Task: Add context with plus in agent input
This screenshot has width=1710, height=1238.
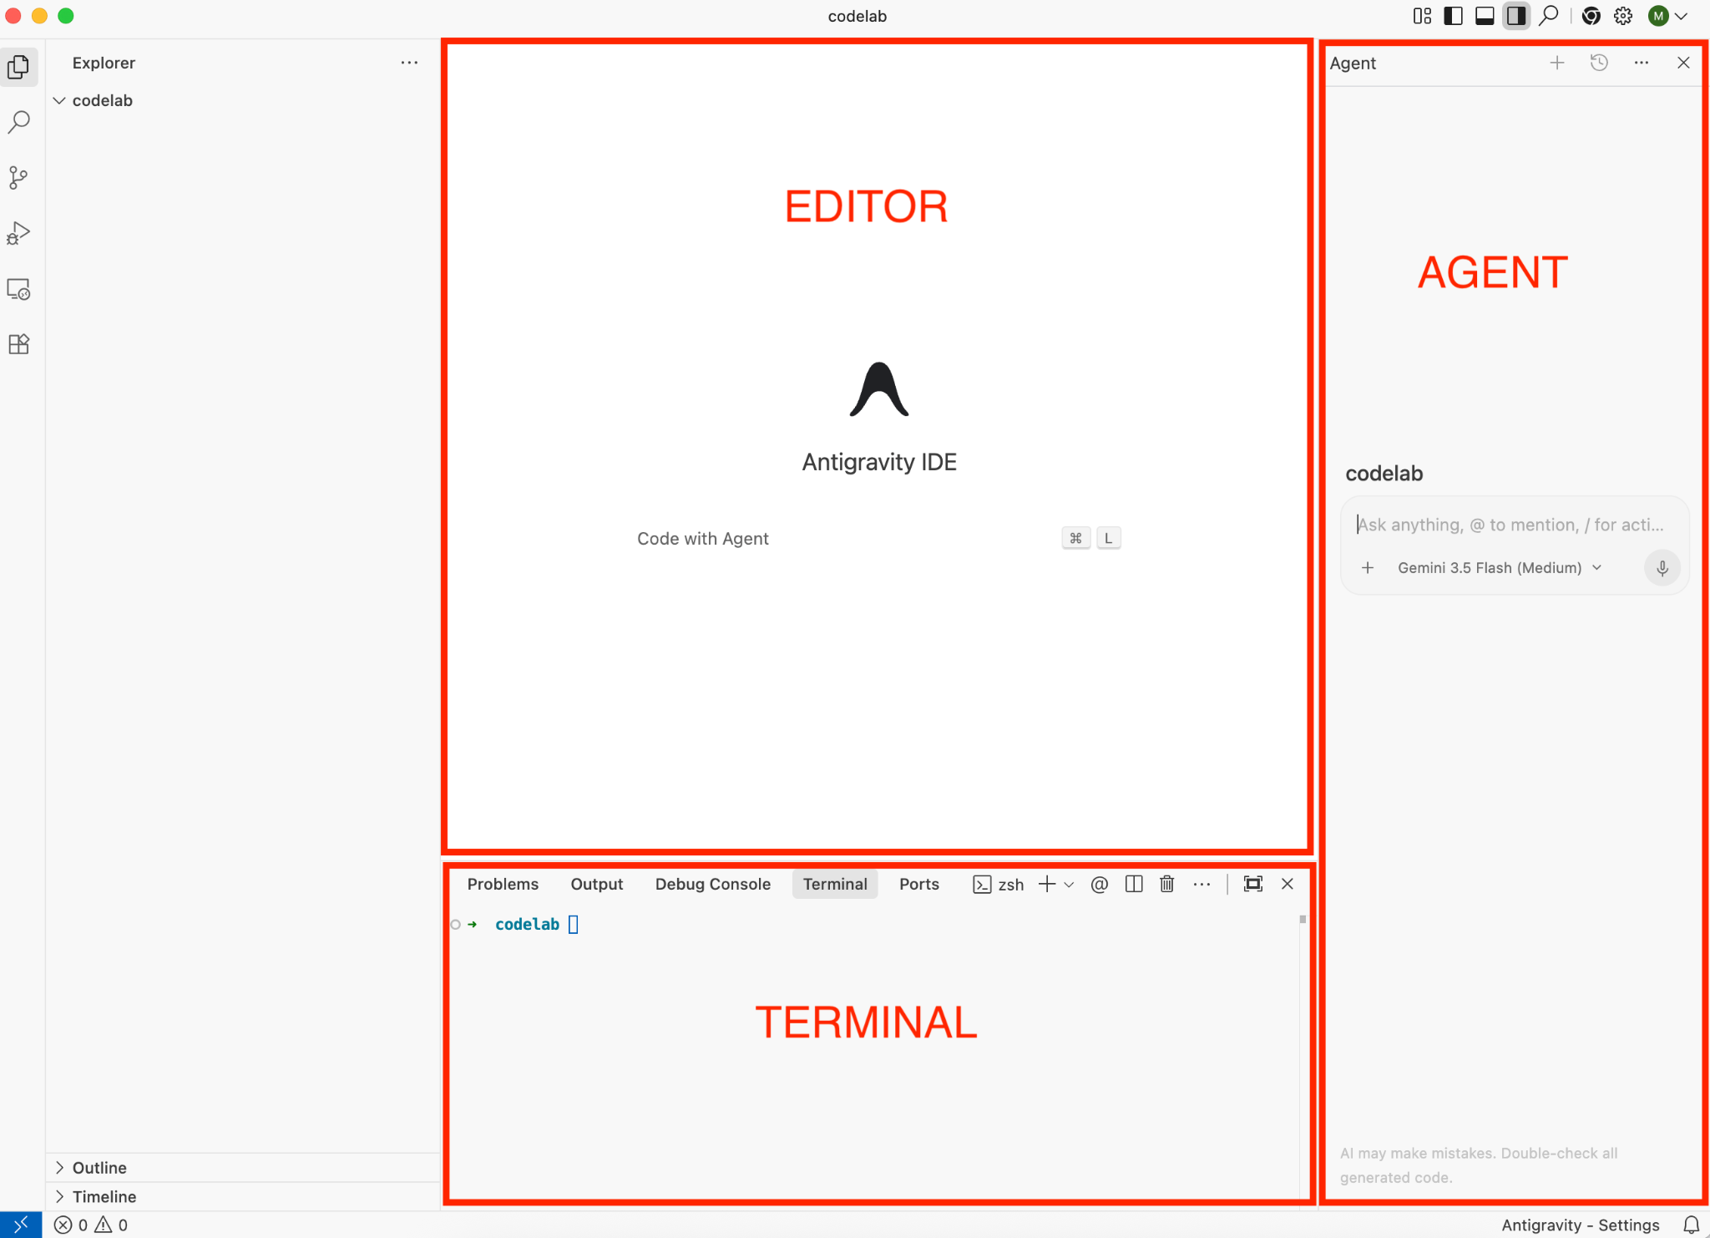Action: point(1368,568)
